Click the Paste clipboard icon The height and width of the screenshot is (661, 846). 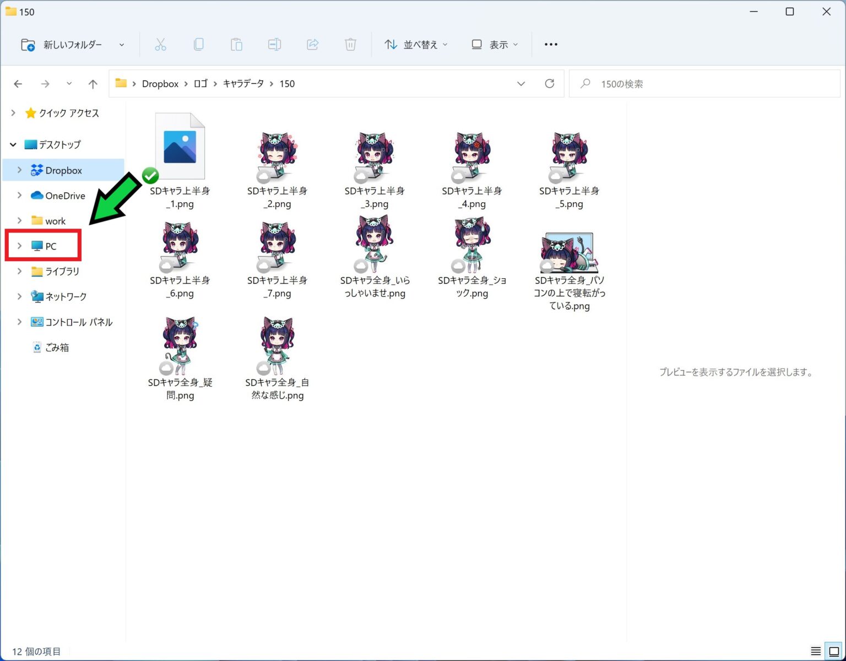[x=236, y=45]
